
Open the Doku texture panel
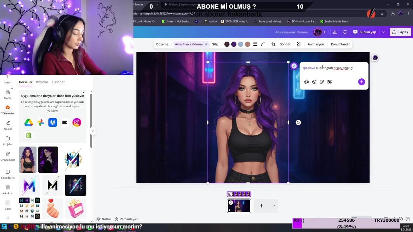click(8, 205)
